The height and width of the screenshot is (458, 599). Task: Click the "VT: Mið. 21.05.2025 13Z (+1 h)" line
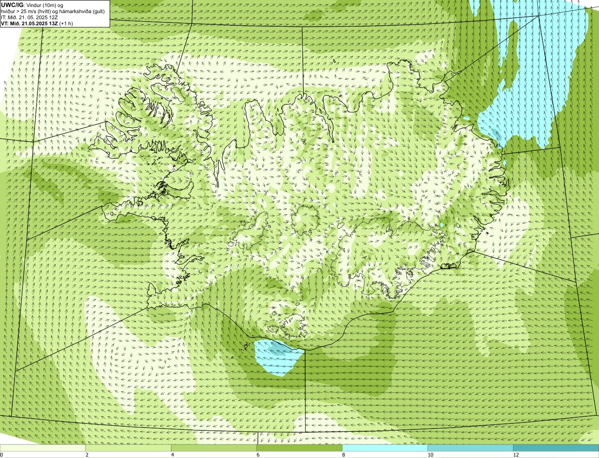pos(37,23)
